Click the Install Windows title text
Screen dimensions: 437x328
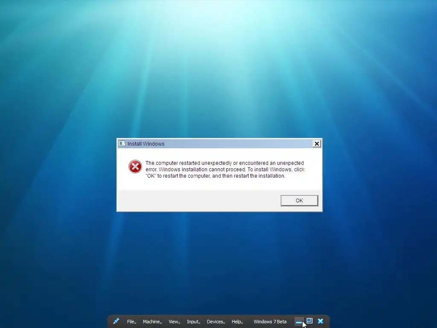tap(146, 143)
